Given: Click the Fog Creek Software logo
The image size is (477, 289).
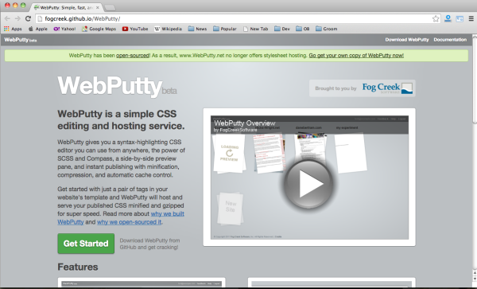Looking at the screenshot, I should (387, 88).
